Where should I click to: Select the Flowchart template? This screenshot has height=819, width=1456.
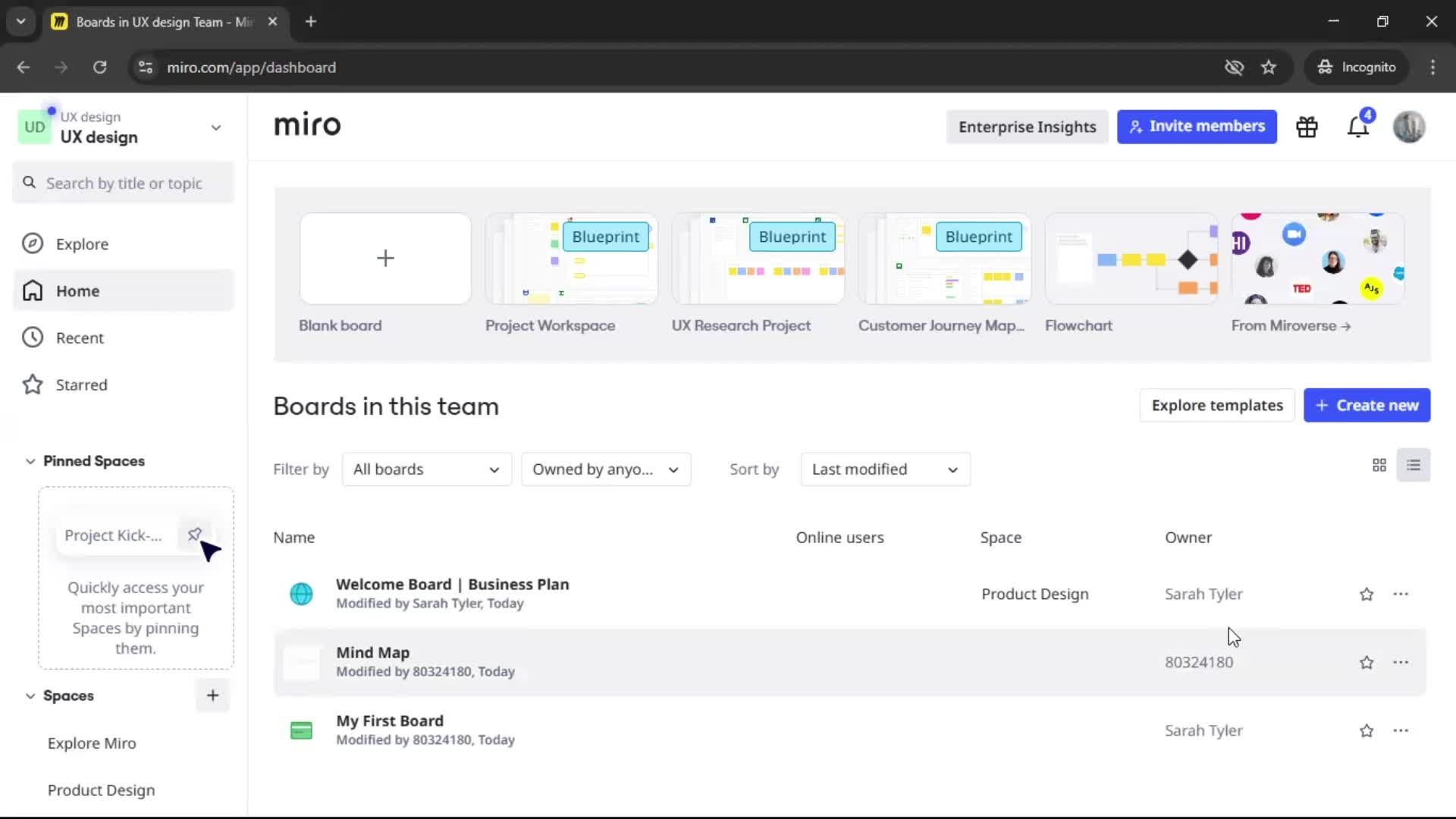coord(1131,259)
